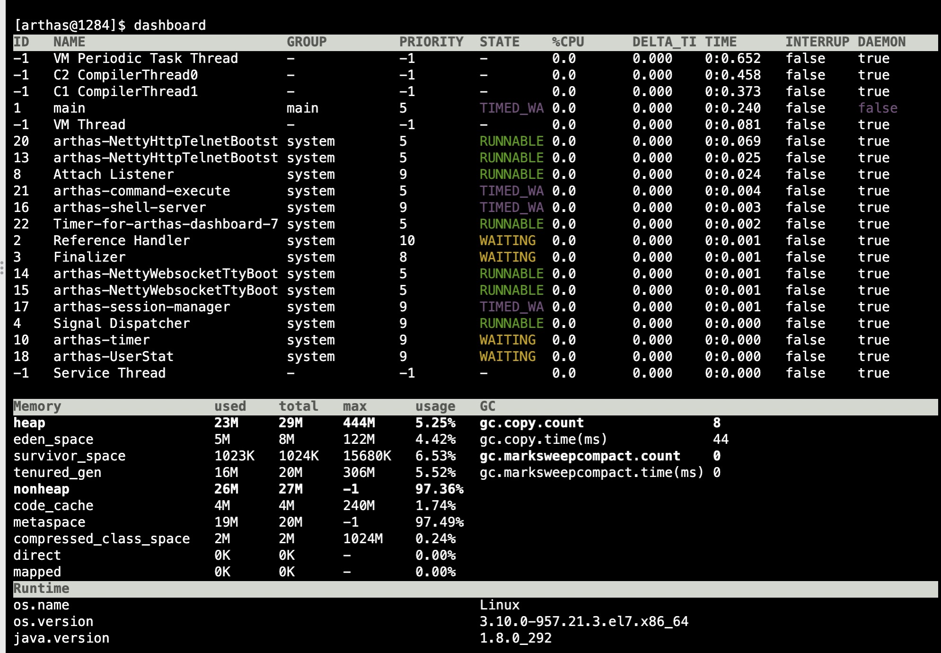This screenshot has width=941, height=653.
Task: Click the Reference Handler thread entry
Action: point(122,240)
